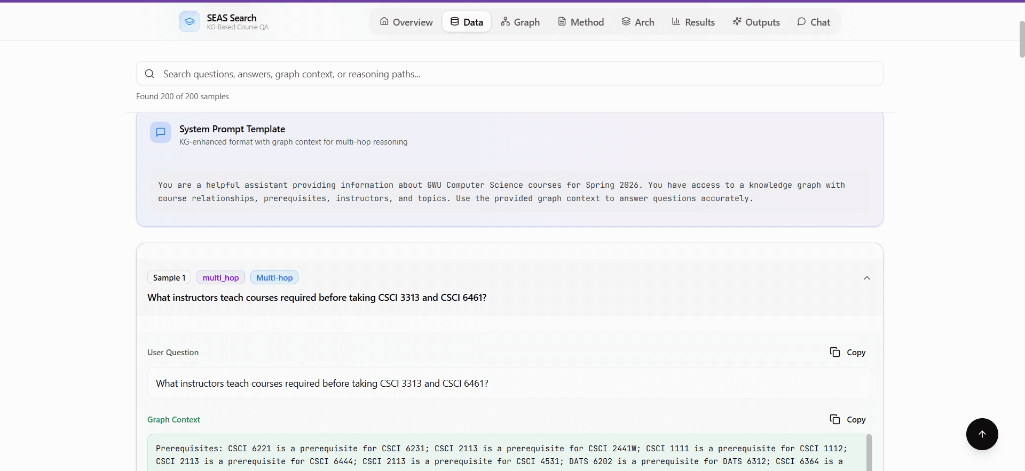Click the System Prompt Template chat icon
Viewport: 1025px width, 471px height.
pos(161,132)
